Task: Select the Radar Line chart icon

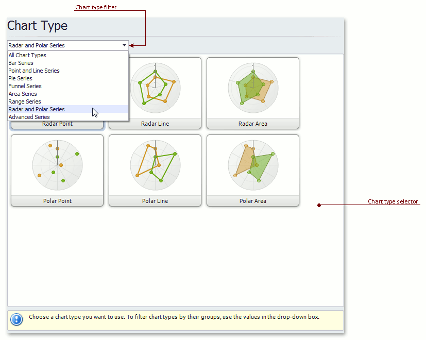Action: [155, 88]
